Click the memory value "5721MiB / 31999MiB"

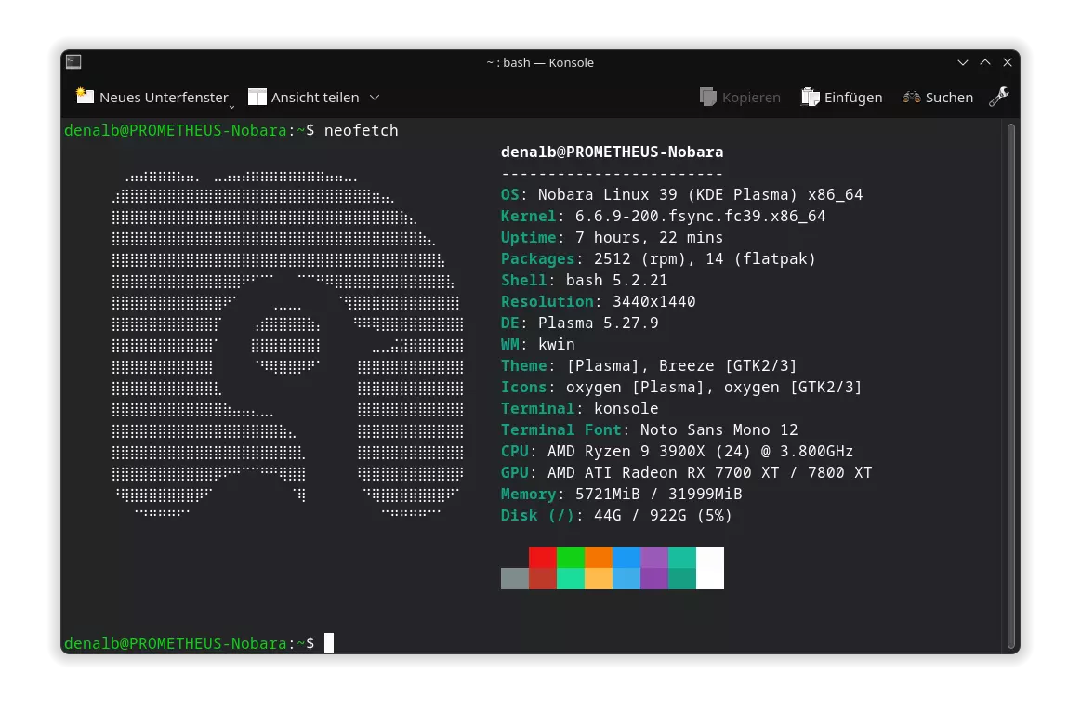[x=658, y=494]
